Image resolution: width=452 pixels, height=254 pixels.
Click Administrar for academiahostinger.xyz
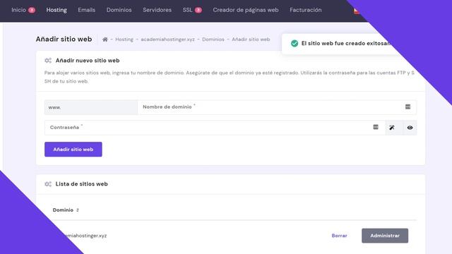(385, 236)
